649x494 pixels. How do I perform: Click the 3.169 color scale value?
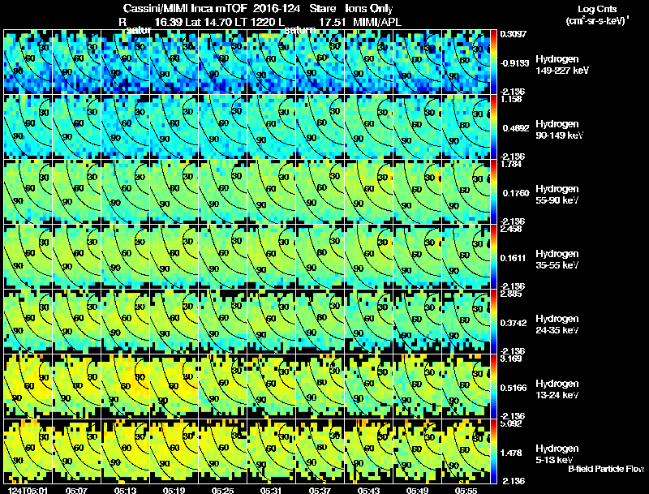511,359
